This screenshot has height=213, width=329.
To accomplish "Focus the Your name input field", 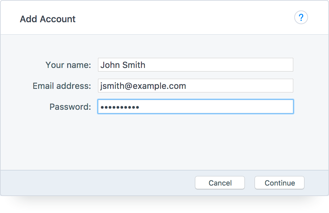I will [x=195, y=65].
